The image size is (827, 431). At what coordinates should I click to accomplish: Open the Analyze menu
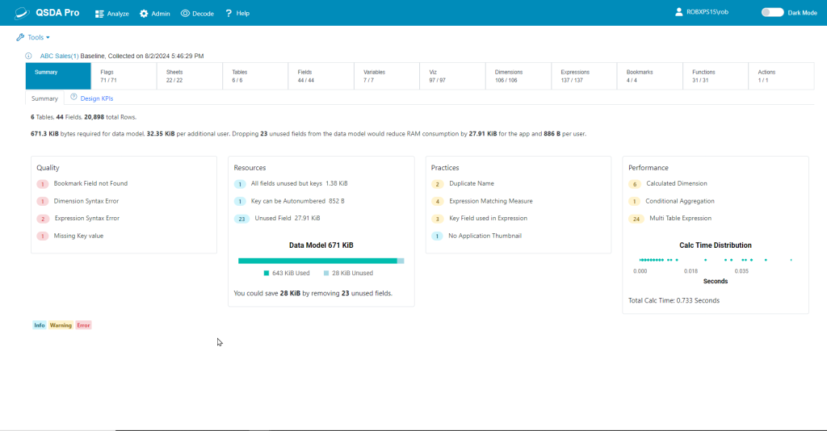click(x=111, y=14)
